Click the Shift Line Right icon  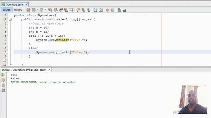pyautogui.click(x=101, y=10)
